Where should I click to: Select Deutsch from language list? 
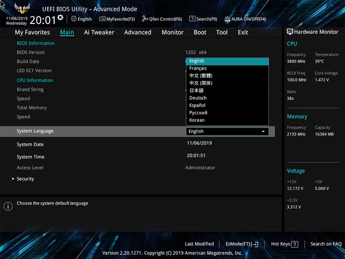(x=227, y=98)
